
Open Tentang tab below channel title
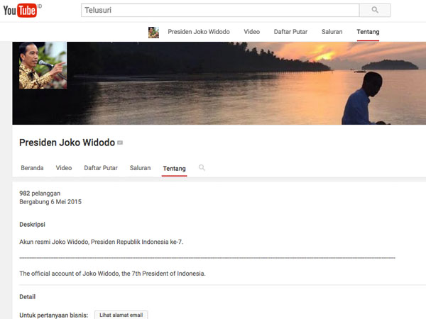pos(175,169)
